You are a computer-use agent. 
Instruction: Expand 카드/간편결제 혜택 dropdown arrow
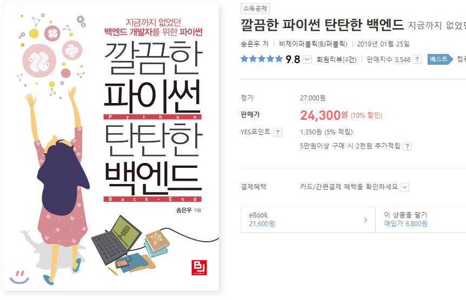(x=404, y=187)
